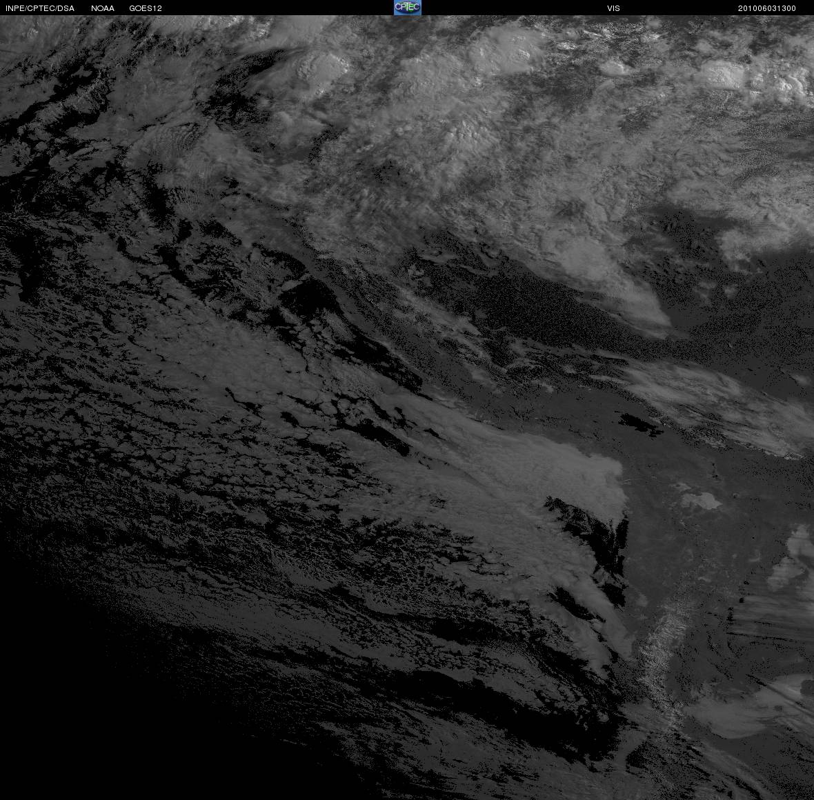Image resolution: width=814 pixels, height=800 pixels.
Task: Click the NOAA label in the header
Action: click(x=103, y=8)
